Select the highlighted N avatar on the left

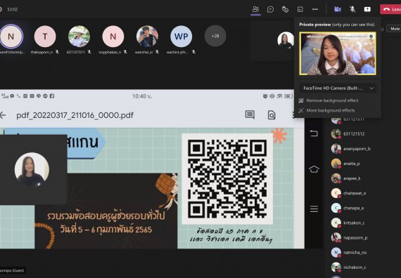11,37
